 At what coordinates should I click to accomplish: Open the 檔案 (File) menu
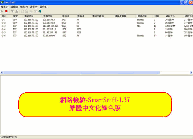(x=5, y=7)
